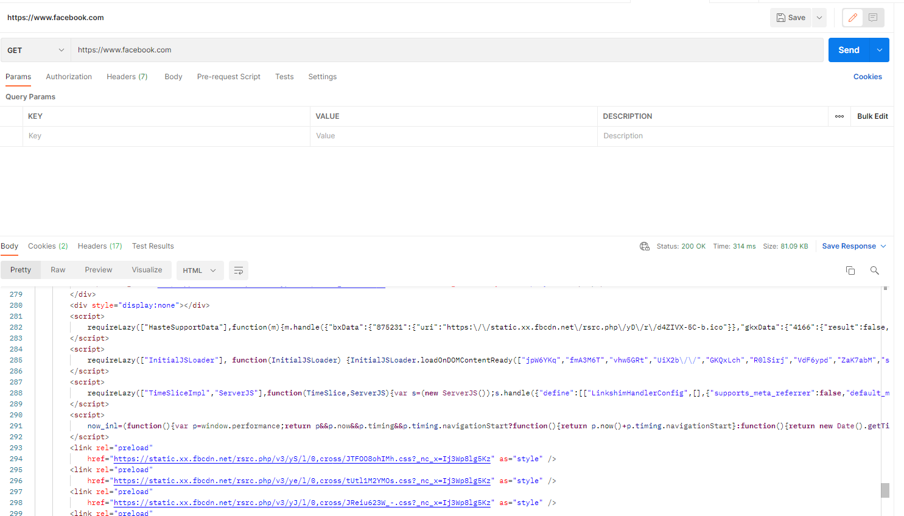This screenshot has height=516, width=904.
Task: Switch to Visualize view mode
Action: tap(147, 270)
